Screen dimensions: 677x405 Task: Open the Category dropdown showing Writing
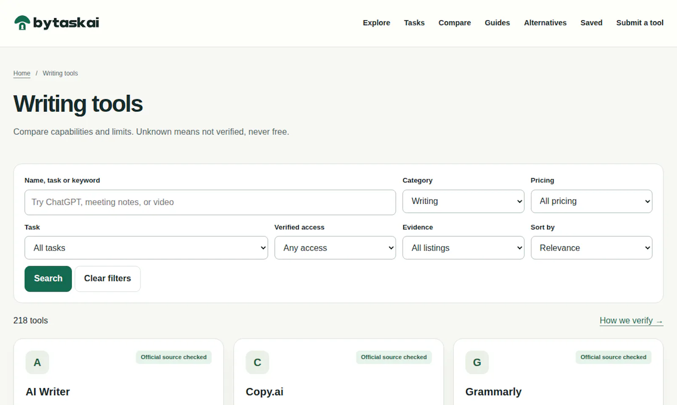coord(463,201)
